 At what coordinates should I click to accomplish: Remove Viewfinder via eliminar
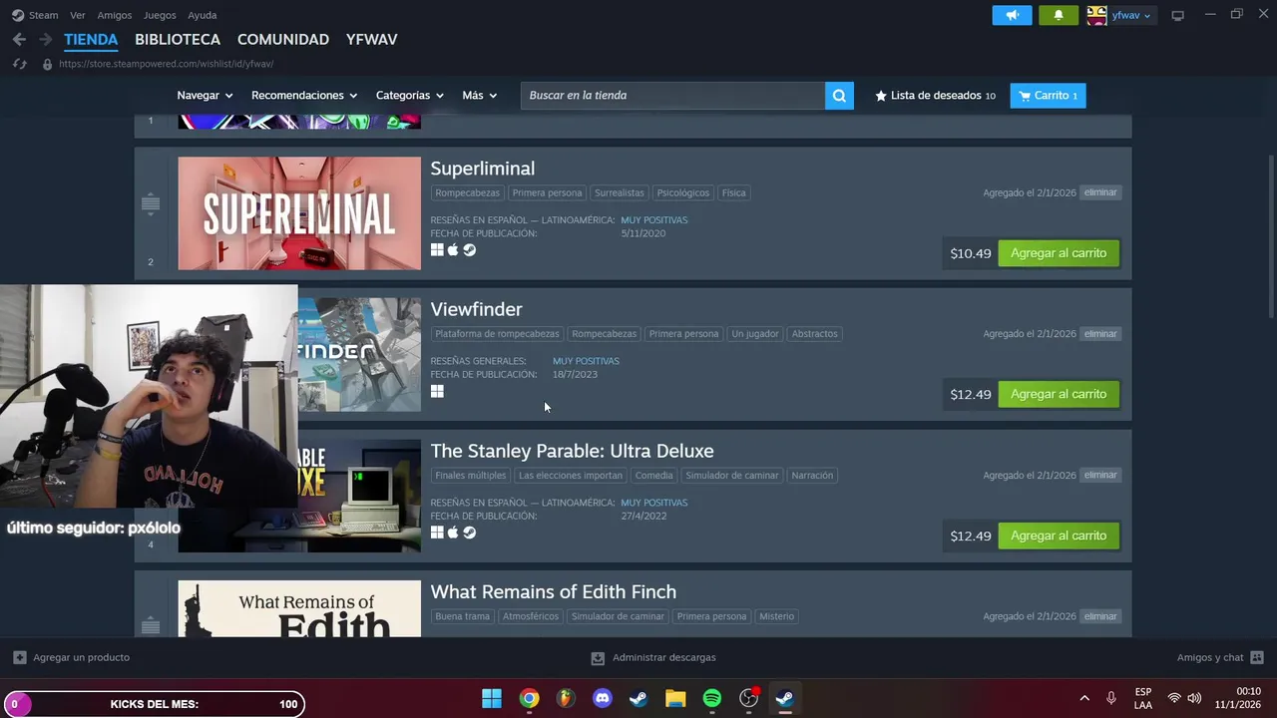1100,334
